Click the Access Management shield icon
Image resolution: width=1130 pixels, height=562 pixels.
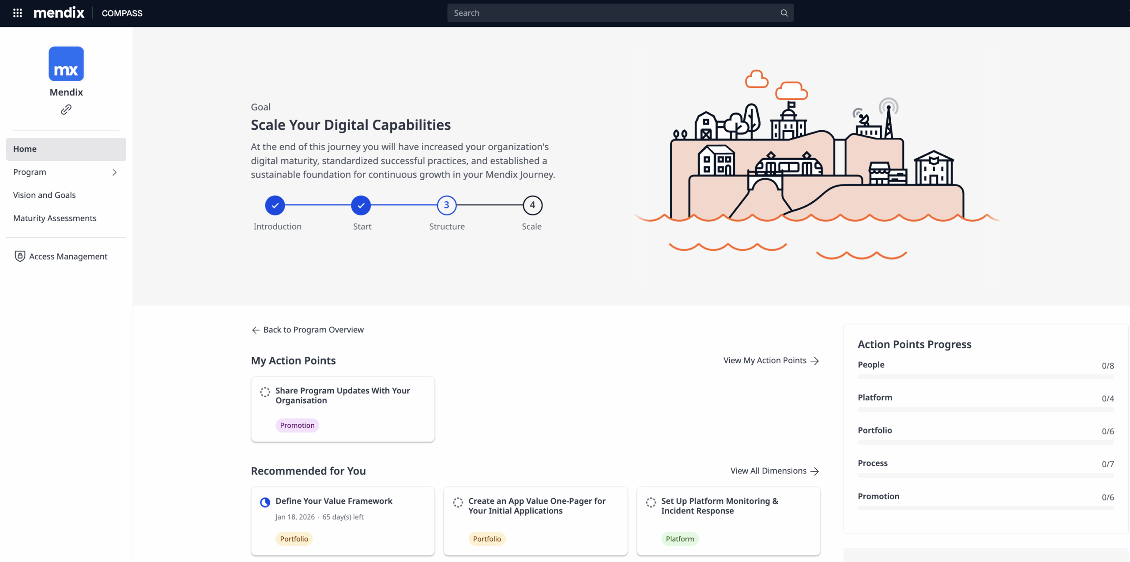click(20, 256)
